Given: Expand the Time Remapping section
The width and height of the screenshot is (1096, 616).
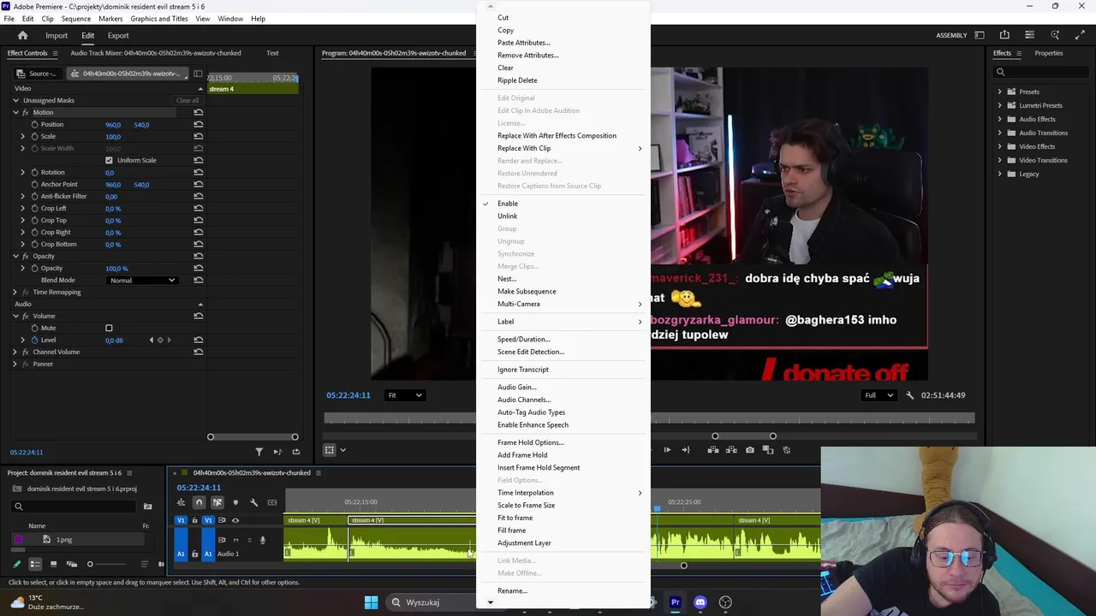Looking at the screenshot, I should click(x=15, y=293).
